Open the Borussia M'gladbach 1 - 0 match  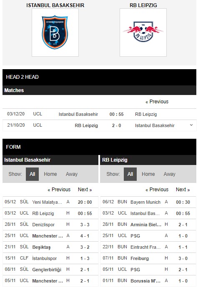pyautogui.click(x=148, y=281)
